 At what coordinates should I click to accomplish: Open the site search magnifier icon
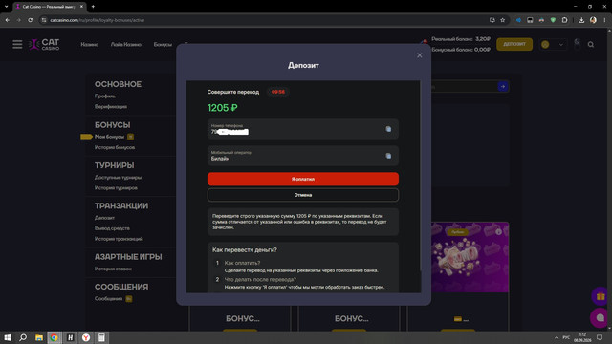tap(591, 45)
